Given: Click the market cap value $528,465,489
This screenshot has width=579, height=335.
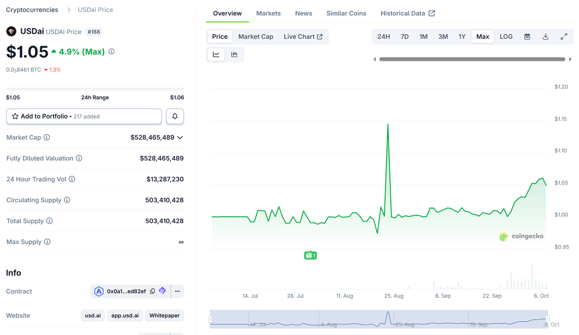Looking at the screenshot, I should (x=152, y=138).
